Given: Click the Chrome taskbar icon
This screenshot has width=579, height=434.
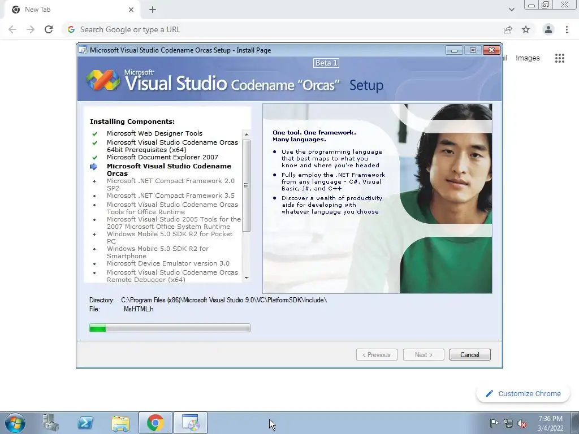Looking at the screenshot, I should coord(155,423).
